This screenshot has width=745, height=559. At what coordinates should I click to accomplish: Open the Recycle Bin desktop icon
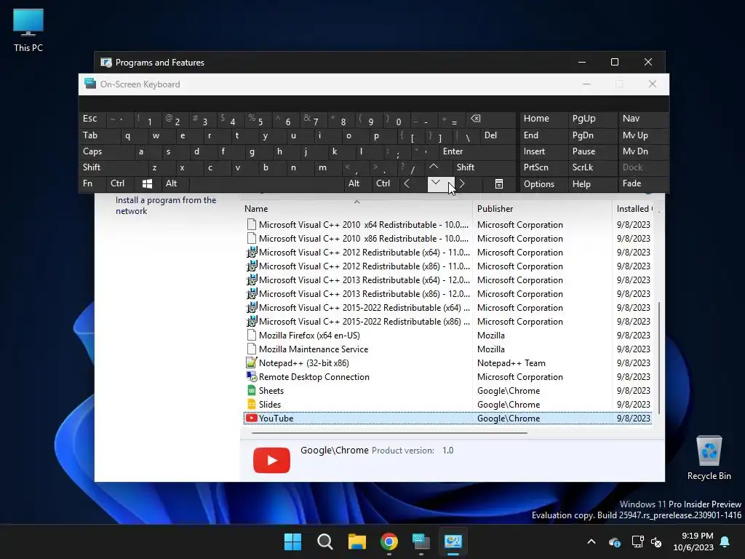[709, 458]
